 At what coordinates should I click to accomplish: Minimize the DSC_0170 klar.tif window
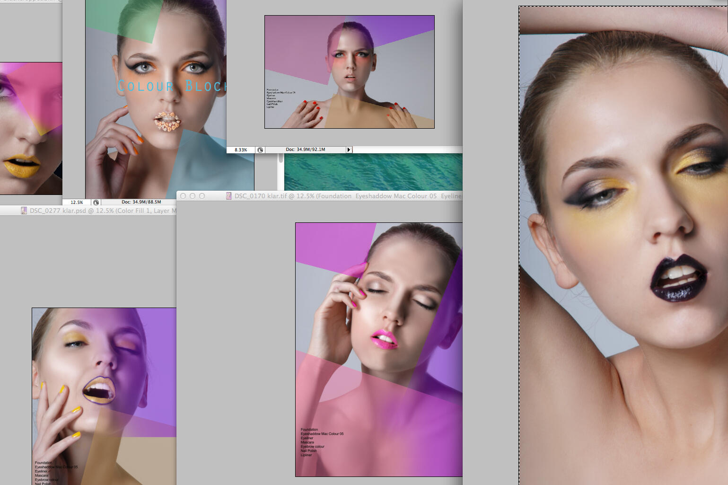pos(193,196)
